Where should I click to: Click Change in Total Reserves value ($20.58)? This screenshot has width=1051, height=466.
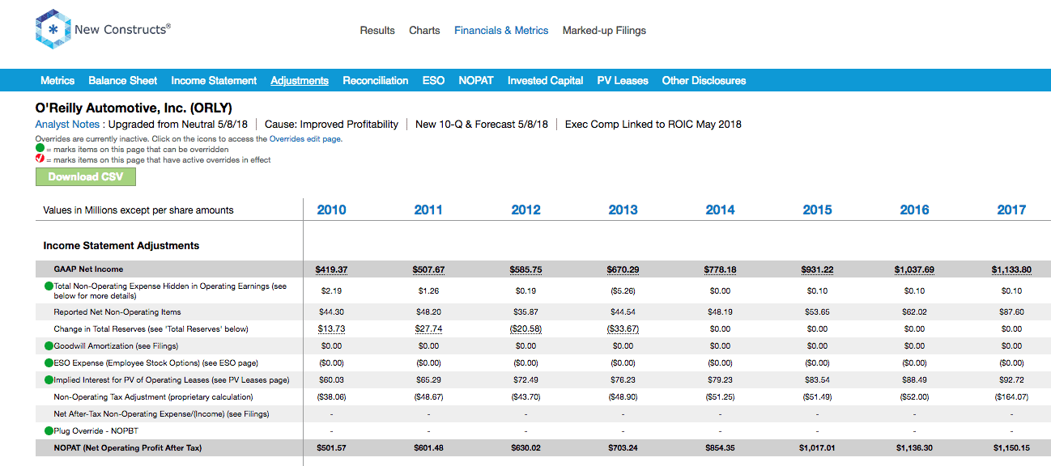[525, 328]
